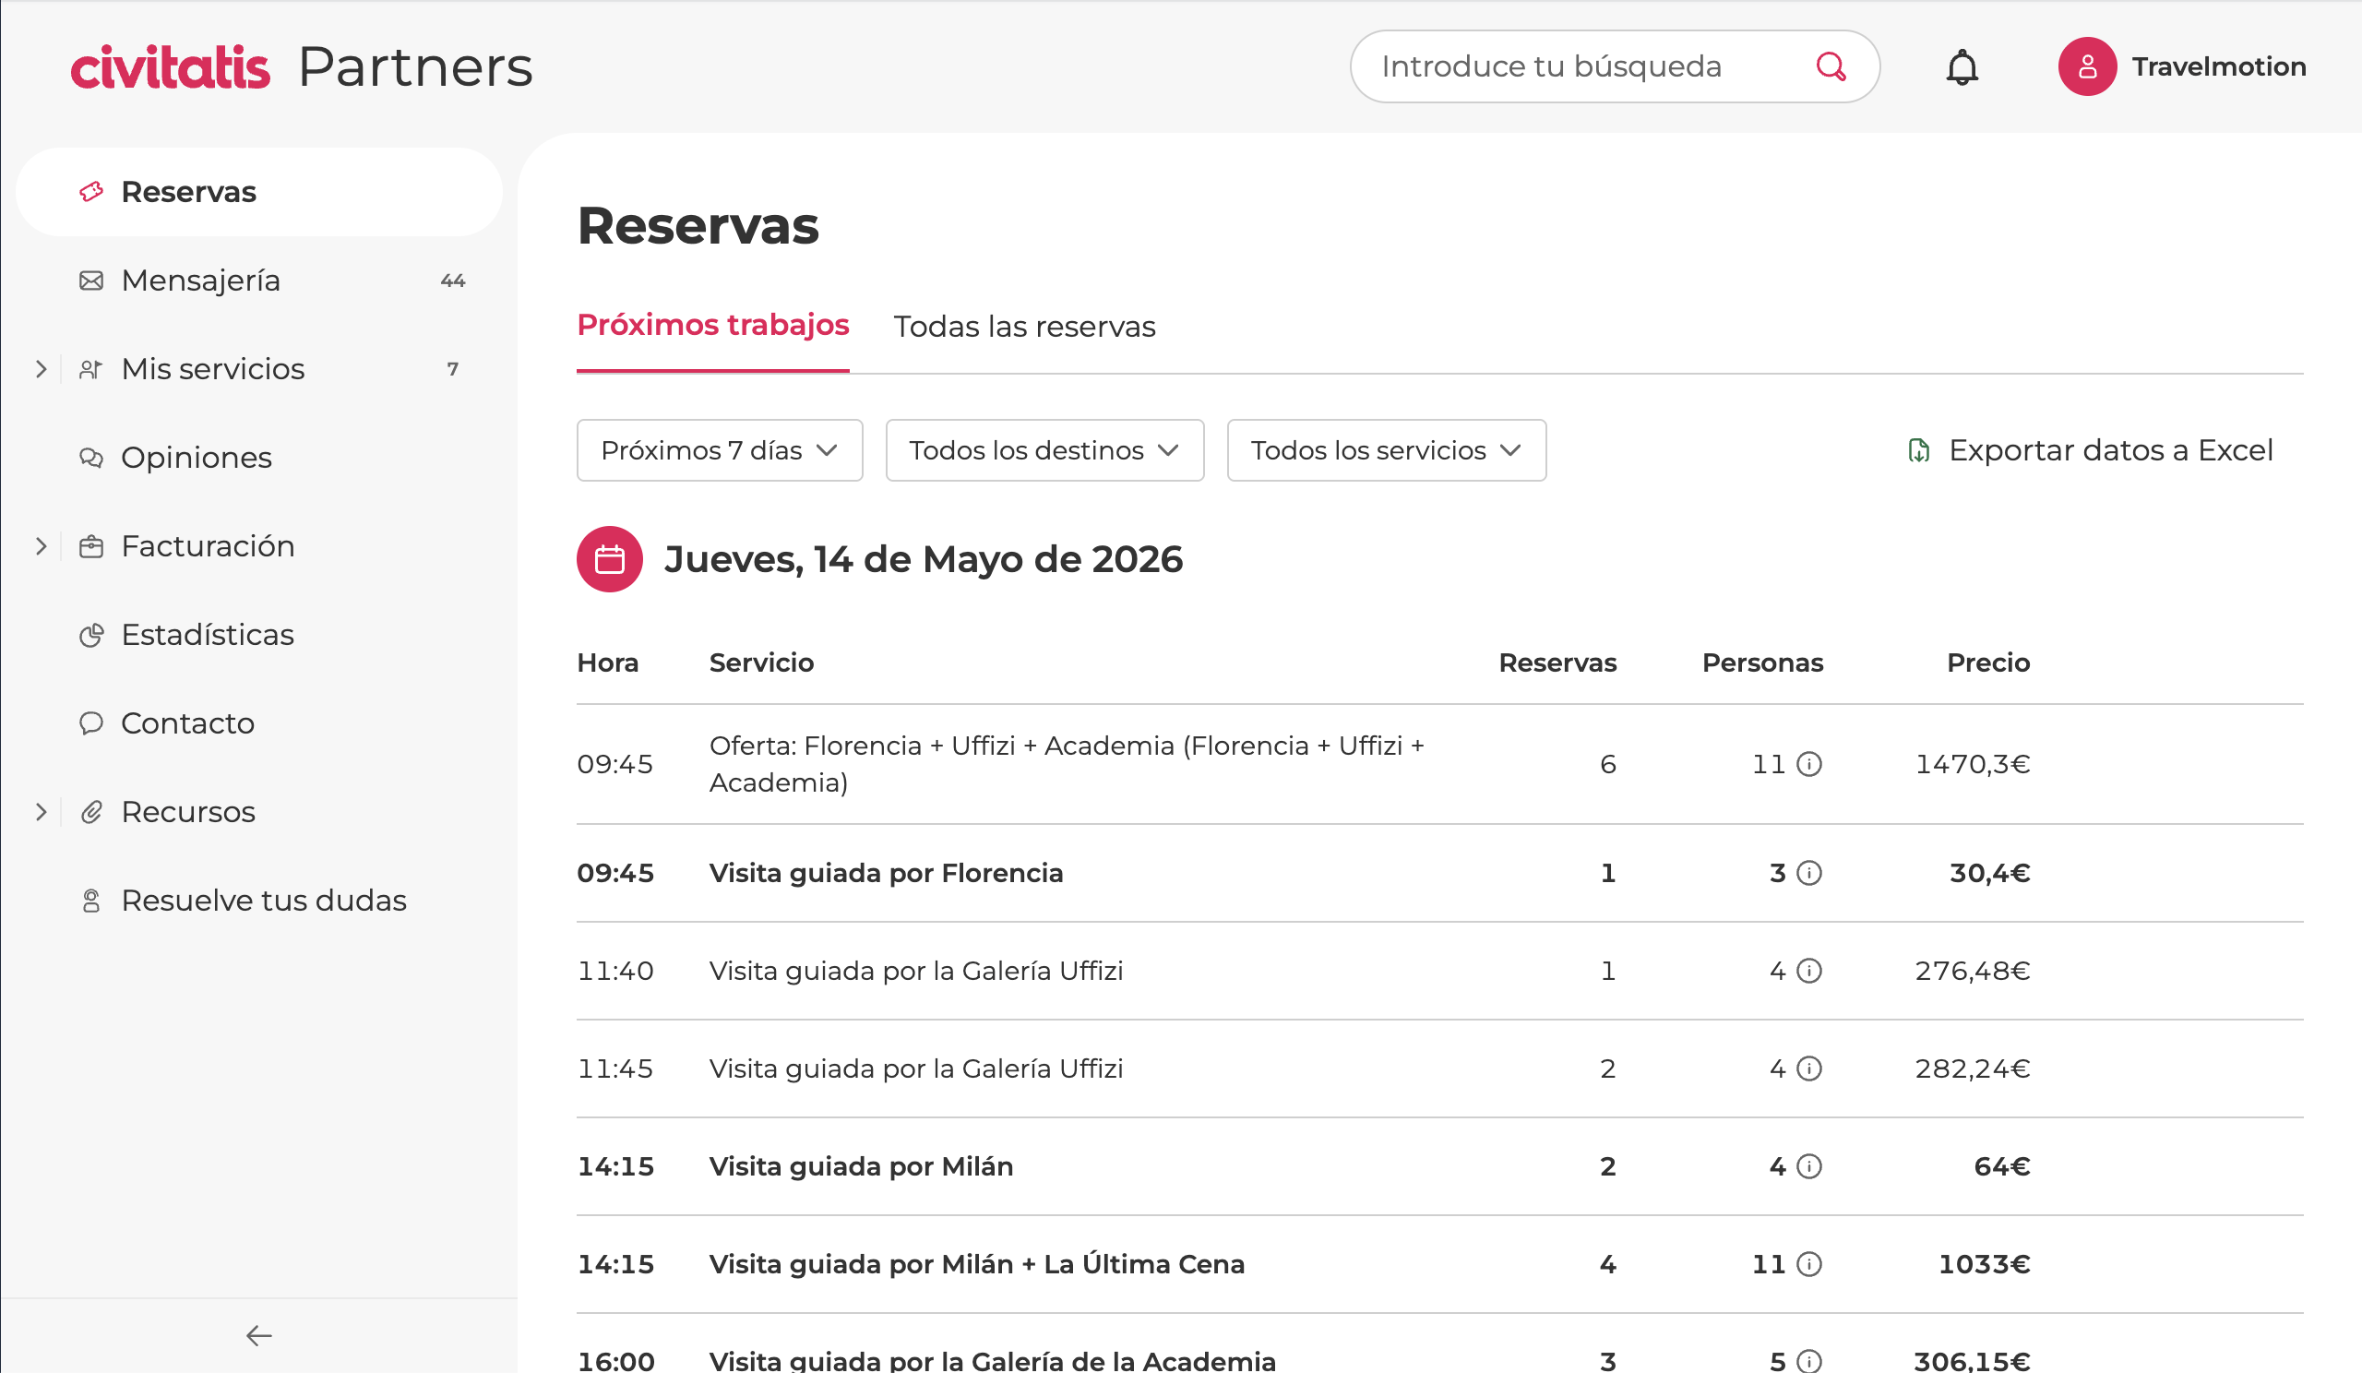Open Resuelve tus dudas in the sidebar

click(258, 901)
